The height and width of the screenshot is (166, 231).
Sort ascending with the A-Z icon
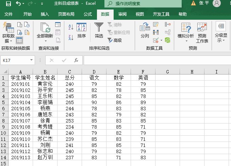click(x=71, y=27)
